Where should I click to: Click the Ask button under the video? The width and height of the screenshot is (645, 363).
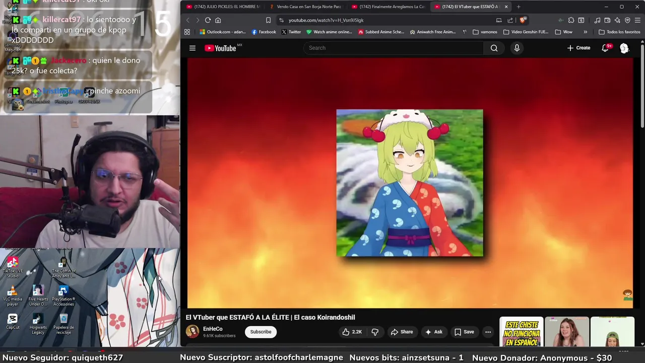coord(433,332)
